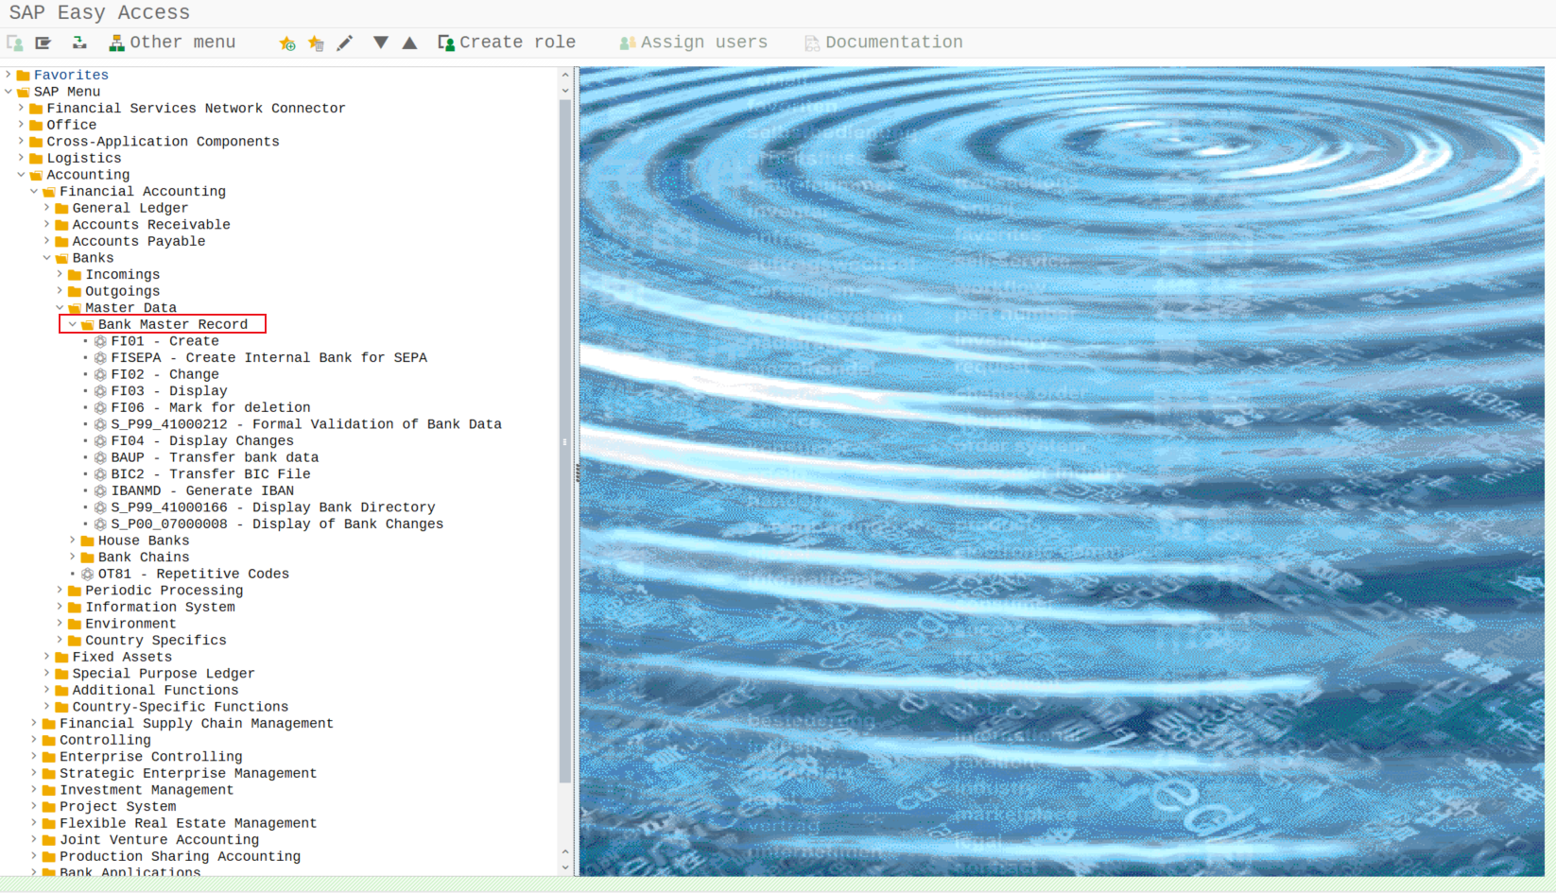Click the transaction icon beside FI03 - Display
The image size is (1556, 893).
(100, 391)
